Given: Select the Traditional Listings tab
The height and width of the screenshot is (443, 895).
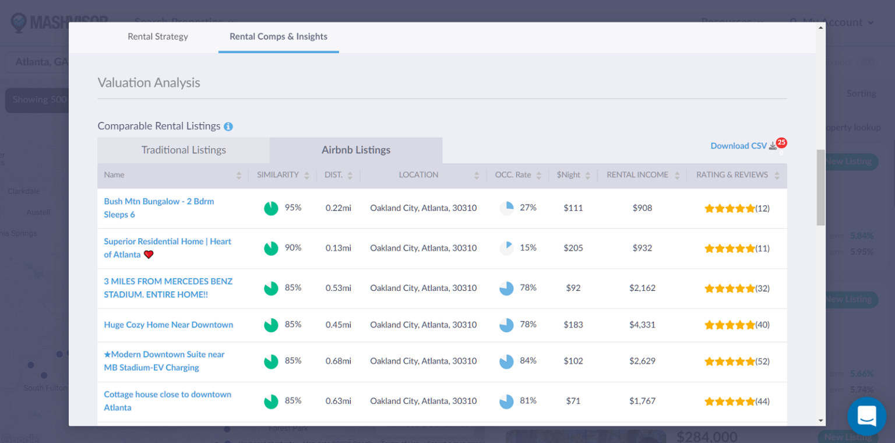Looking at the screenshot, I should point(183,150).
